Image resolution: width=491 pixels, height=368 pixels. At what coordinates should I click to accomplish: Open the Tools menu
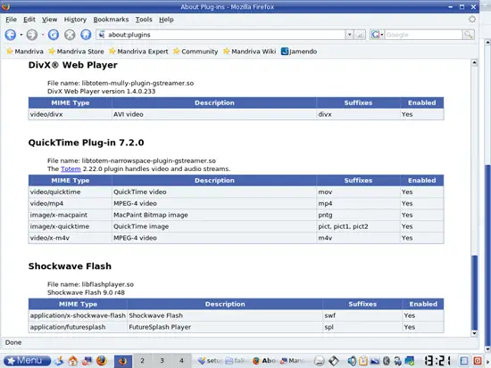pyautogui.click(x=144, y=20)
